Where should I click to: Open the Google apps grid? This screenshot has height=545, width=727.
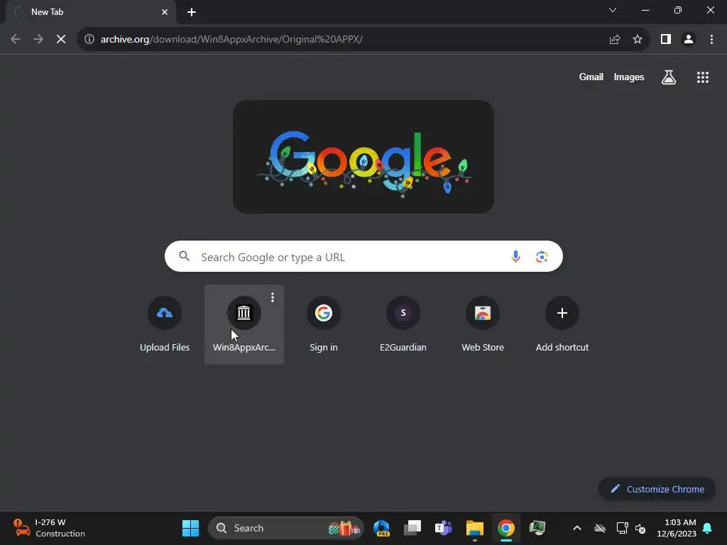(x=703, y=77)
